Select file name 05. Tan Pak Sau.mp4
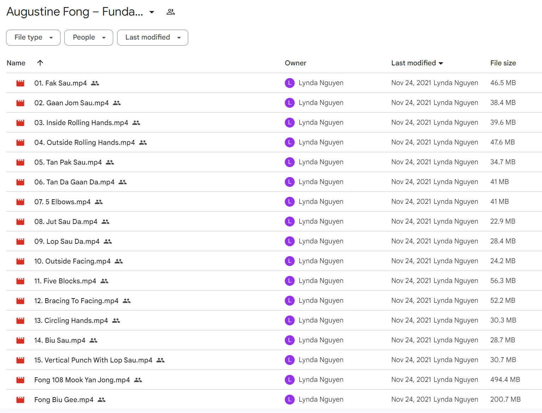The width and height of the screenshot is (542, 413). [x=68, y=162]
